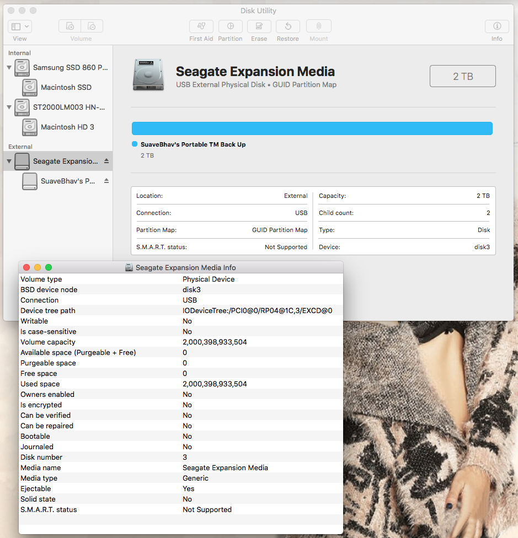The width and height of the screenshot is (518, 538).
Task: Zoom the Seagate Info window with green button
Action: tap(49, 267)
